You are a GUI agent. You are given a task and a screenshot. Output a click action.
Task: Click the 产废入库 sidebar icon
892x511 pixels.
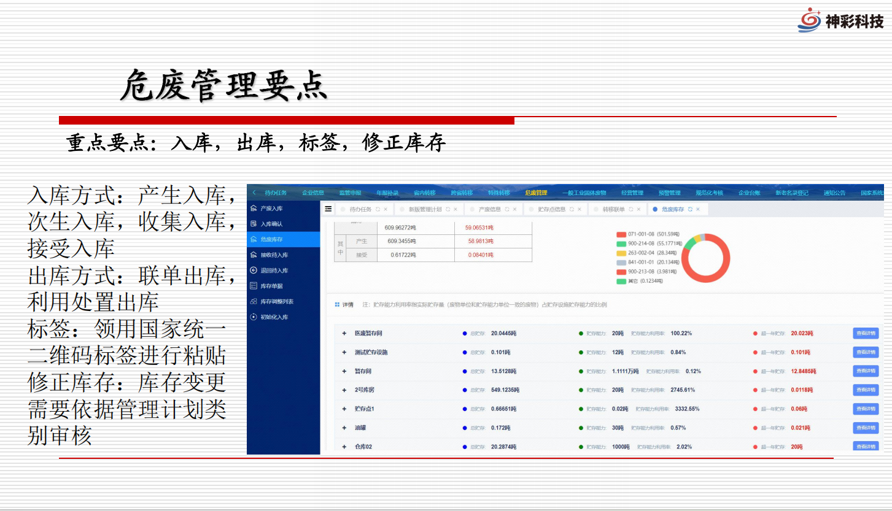coord(254,209)
